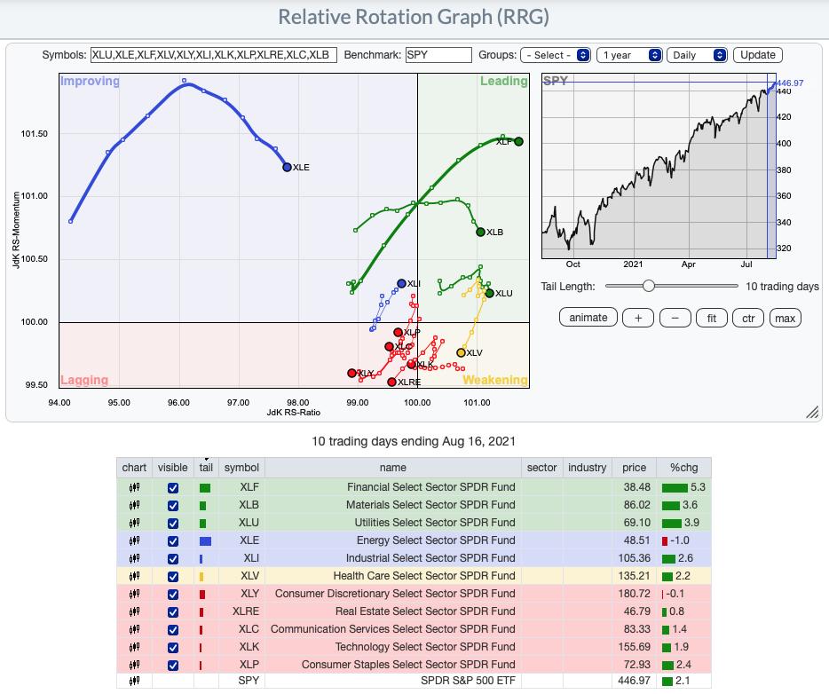
Task: Open the chart icon for XLE row
Action: click(134, 540)
